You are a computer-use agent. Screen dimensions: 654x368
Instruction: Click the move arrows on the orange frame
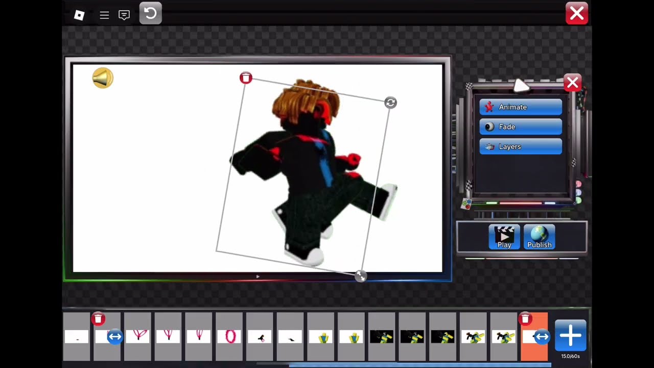click(542, 337)
